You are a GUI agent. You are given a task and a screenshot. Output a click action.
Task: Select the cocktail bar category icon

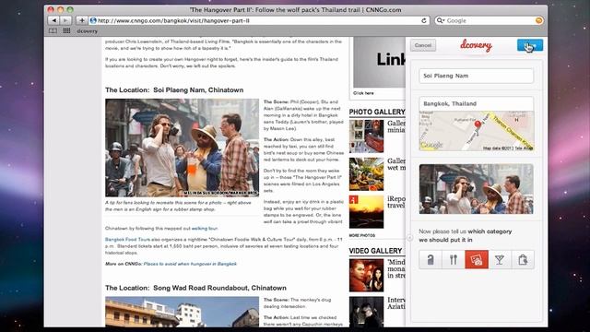click(x=500, y=259)
